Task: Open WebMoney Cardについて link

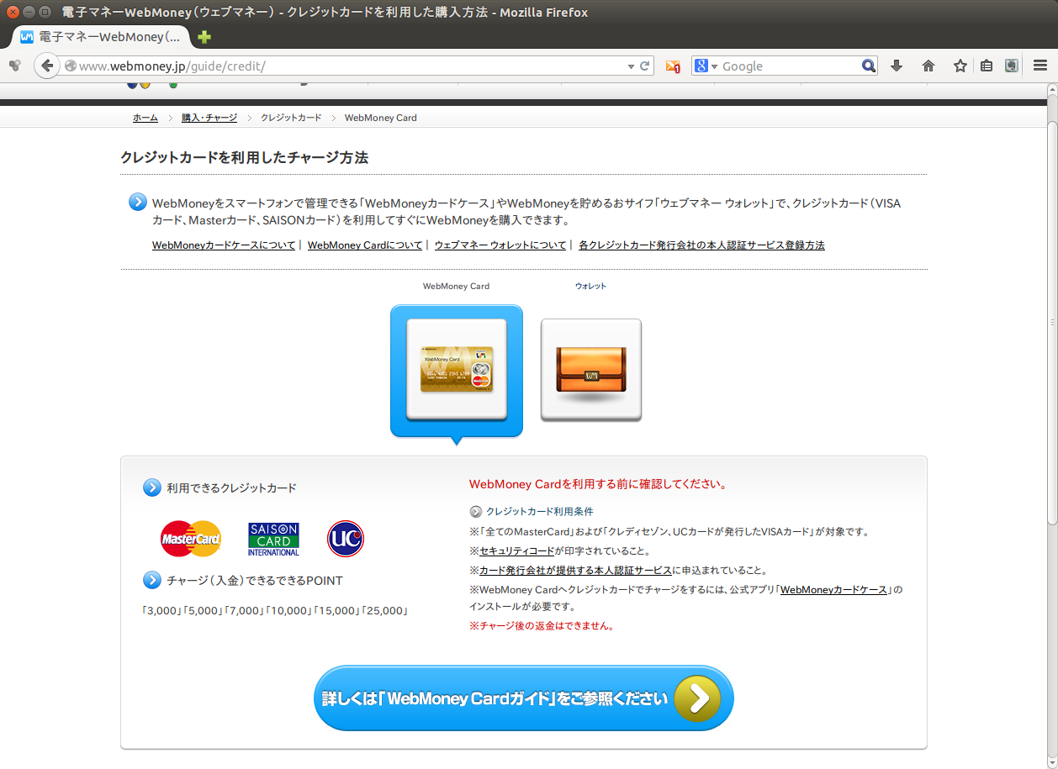Action: (x=365, y=245)
